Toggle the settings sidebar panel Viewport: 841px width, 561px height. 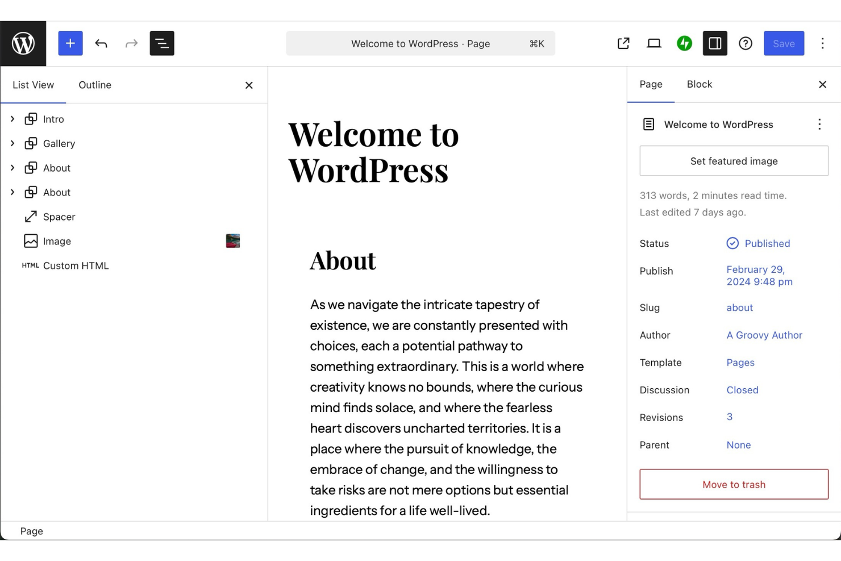pos(715,43)
